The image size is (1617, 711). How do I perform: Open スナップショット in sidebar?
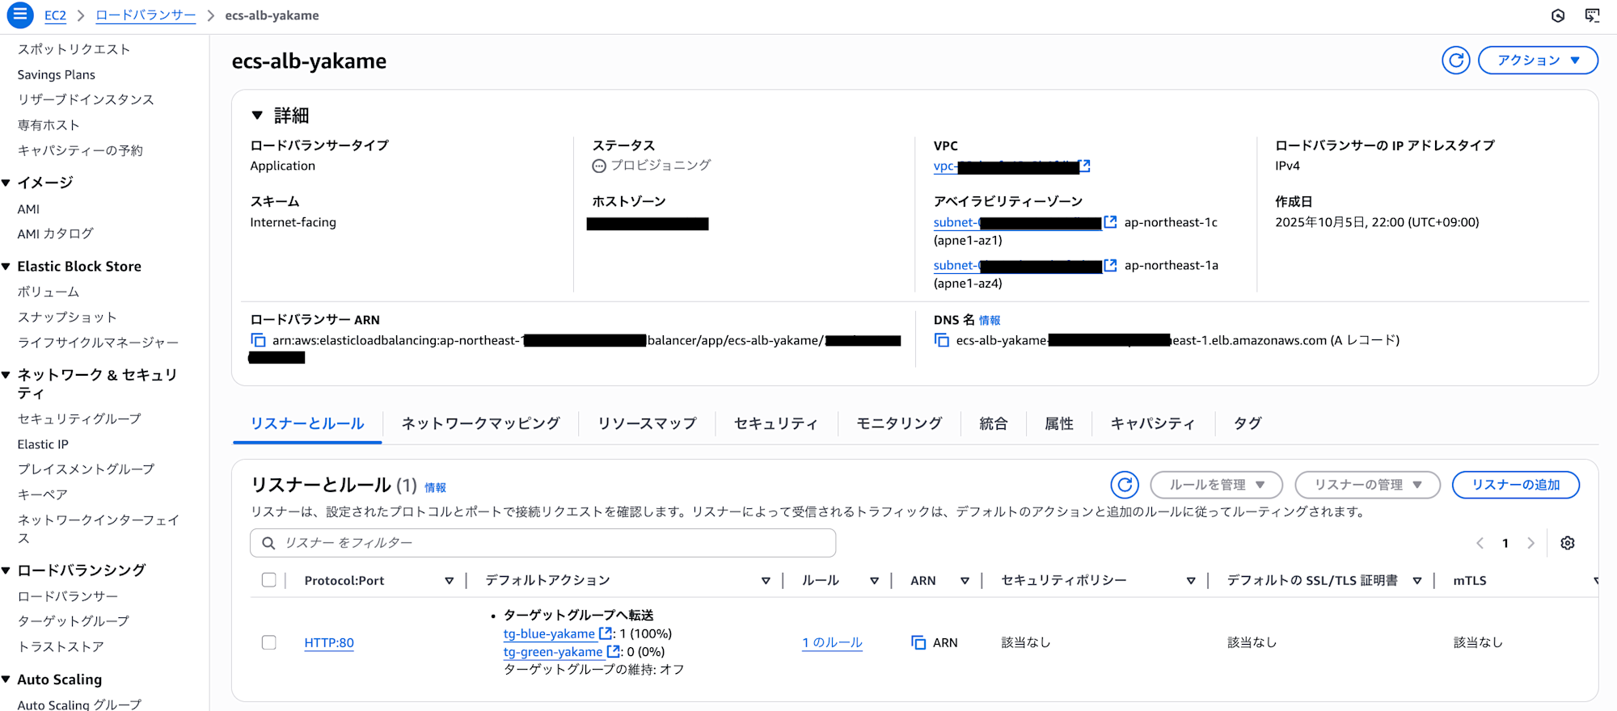[67, 318]
